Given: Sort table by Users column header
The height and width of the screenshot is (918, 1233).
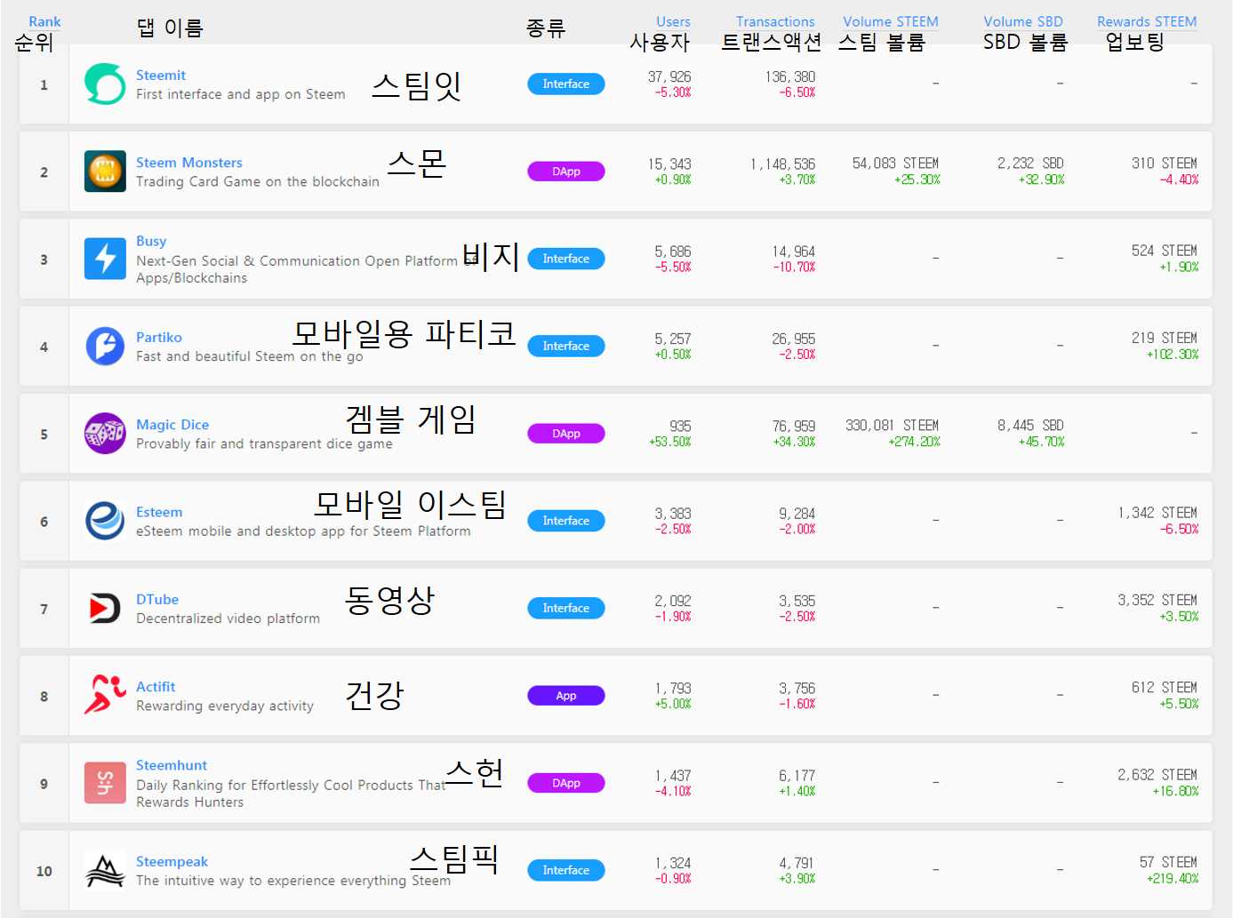Looking at the screenshot, I should coord(673,21).
